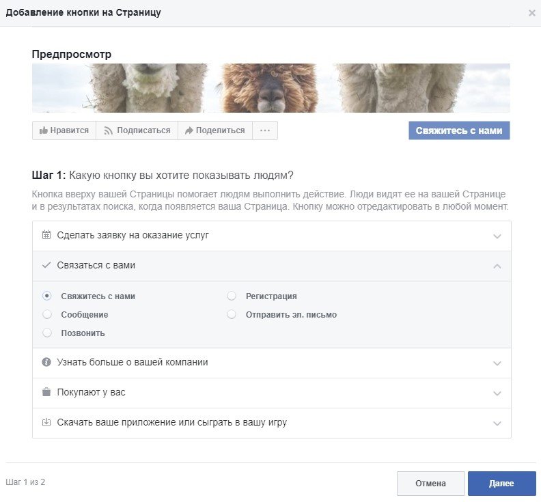The image size is (541, 502).
Task: Click the 'Свяжитесь с нами' preview button
Action: point(459,130)
